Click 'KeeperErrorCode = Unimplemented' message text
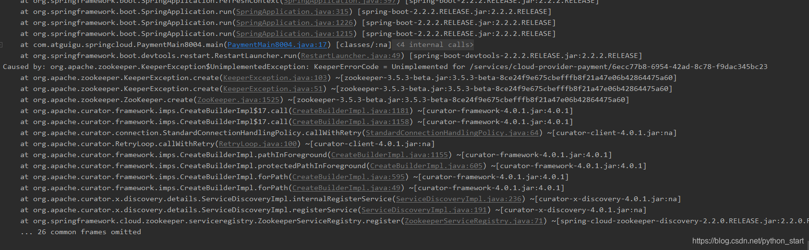 (x=381, y=67)
